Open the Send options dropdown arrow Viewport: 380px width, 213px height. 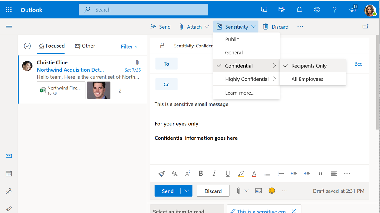186,191
